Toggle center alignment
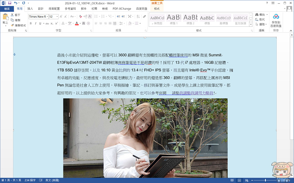294x183 pixels. pos(101,23)
